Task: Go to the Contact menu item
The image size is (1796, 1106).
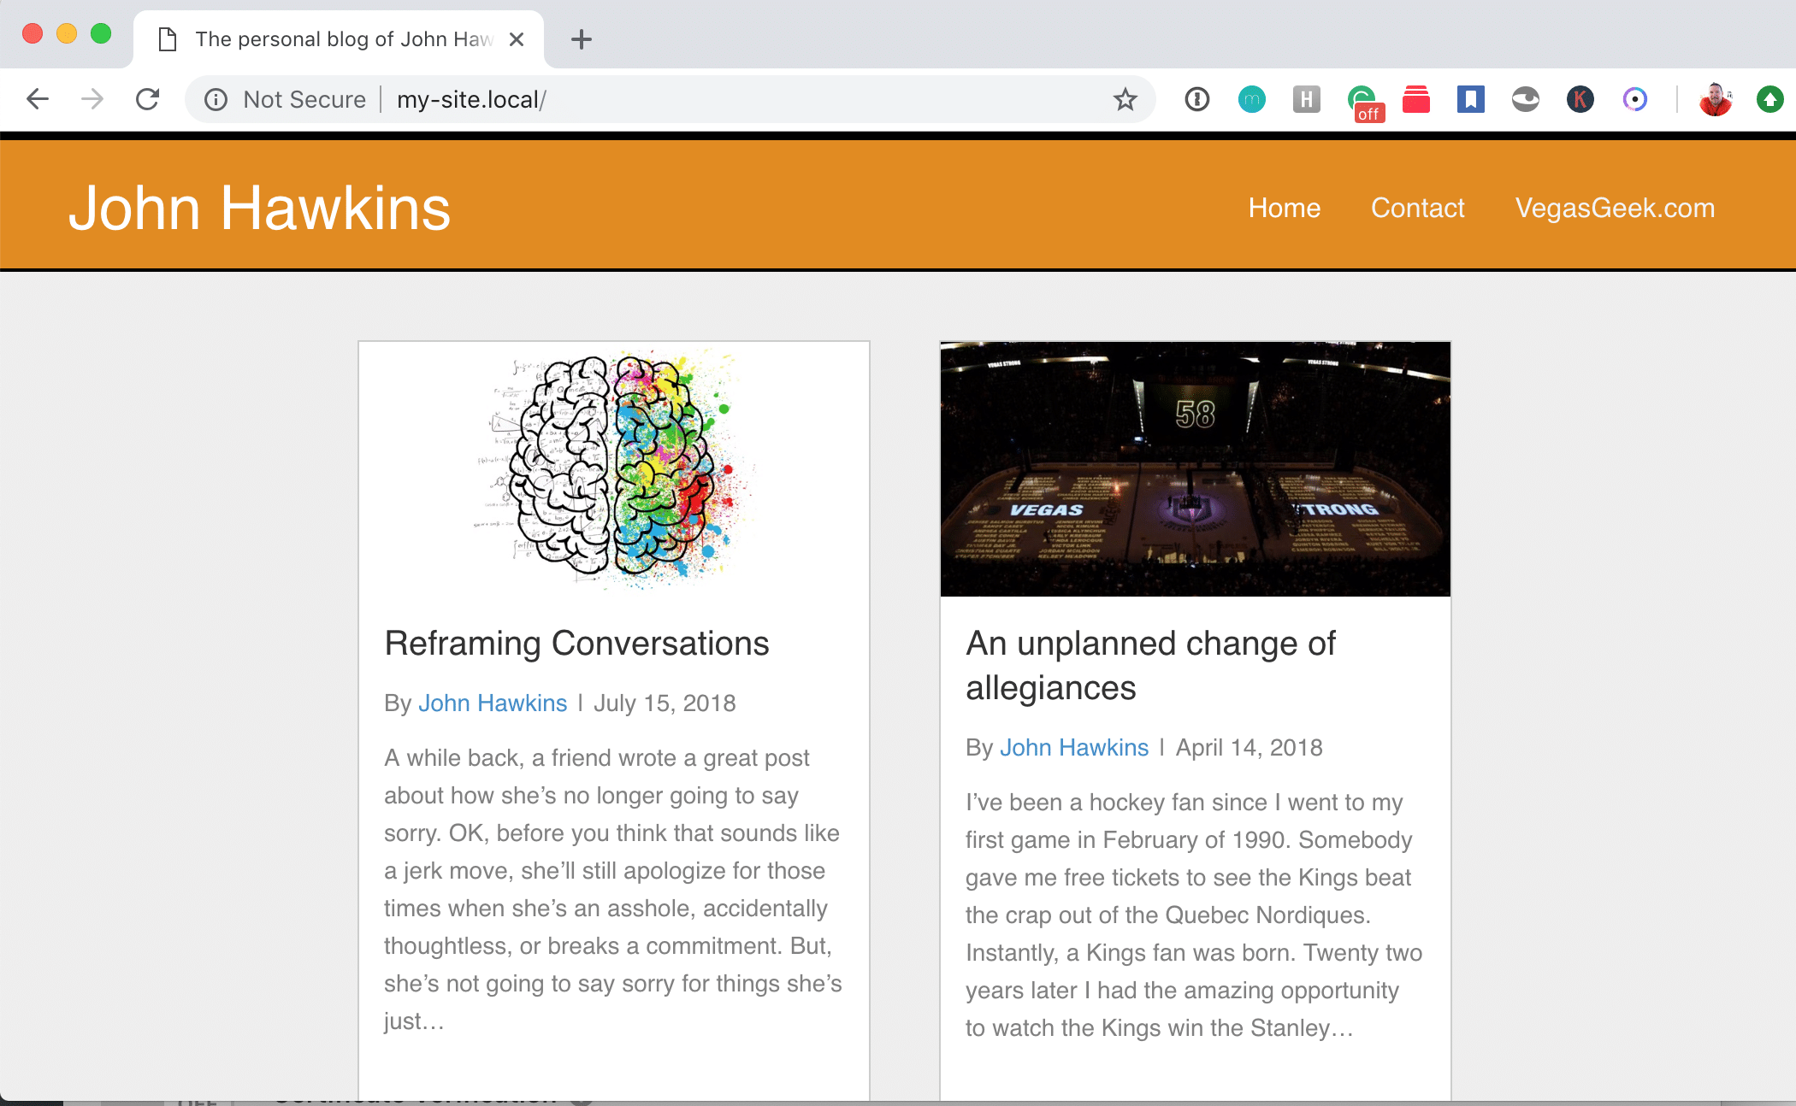Action: (1417, 208)
